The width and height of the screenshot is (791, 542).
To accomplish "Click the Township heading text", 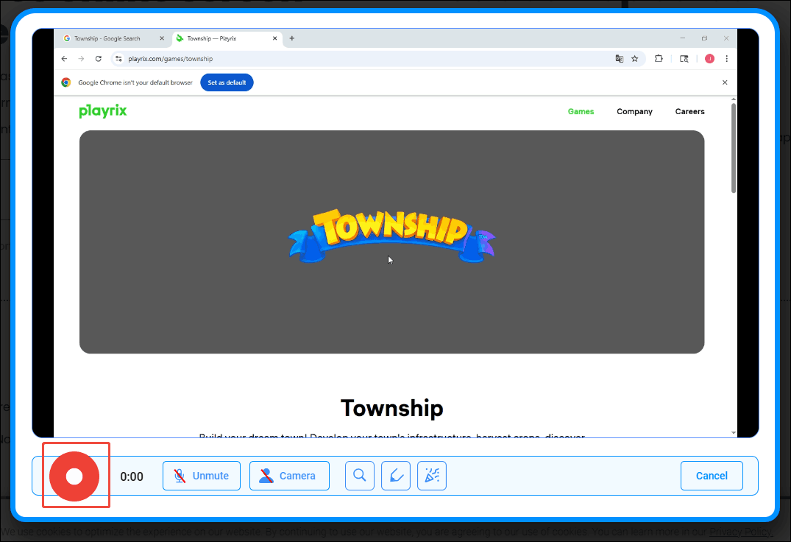I will point(392,408).
